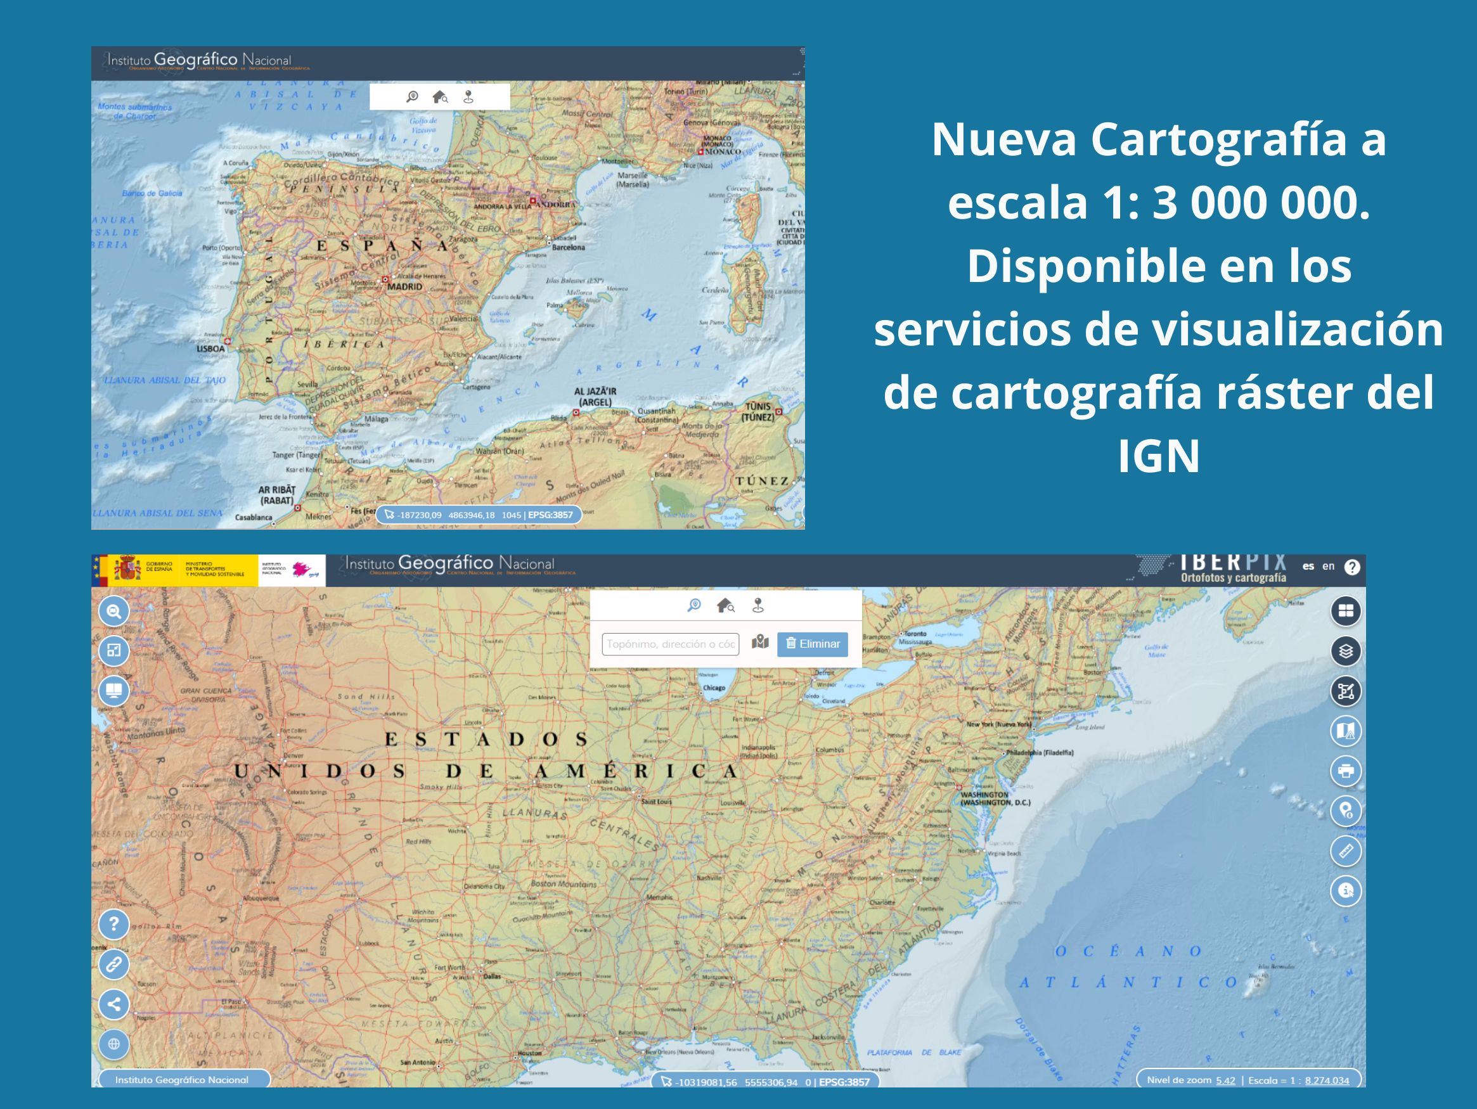Open the map incident report icon
Image resolution: width=1477 pixels, height=1109 pixels.
1345,731
